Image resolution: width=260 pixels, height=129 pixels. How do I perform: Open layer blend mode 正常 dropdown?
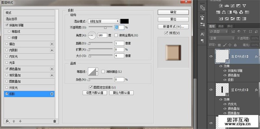[x=222, y=38]
